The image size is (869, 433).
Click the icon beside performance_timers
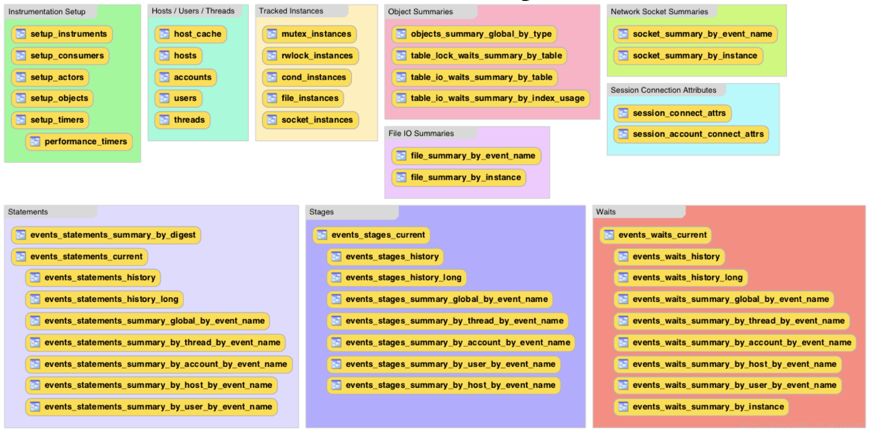pyautogui.click(x=35, y=141)
